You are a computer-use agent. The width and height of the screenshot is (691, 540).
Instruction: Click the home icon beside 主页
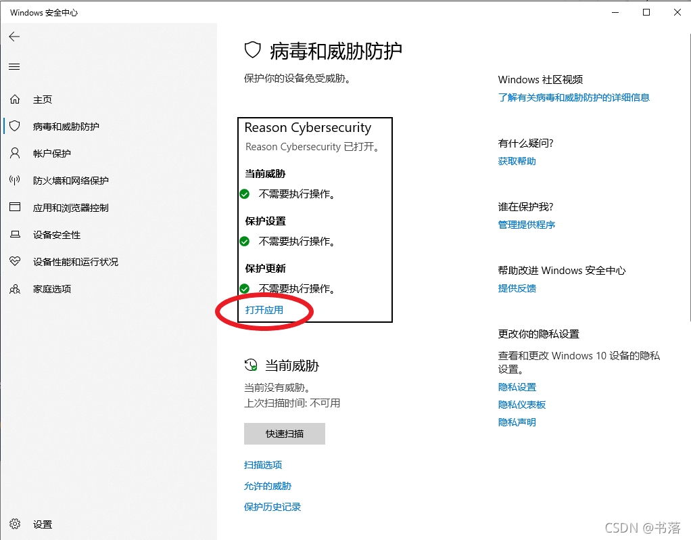[x=15, y=99]
